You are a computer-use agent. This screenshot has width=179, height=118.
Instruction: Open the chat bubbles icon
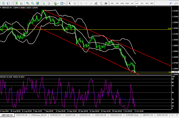pyautogui.click(x=176, y=3)
